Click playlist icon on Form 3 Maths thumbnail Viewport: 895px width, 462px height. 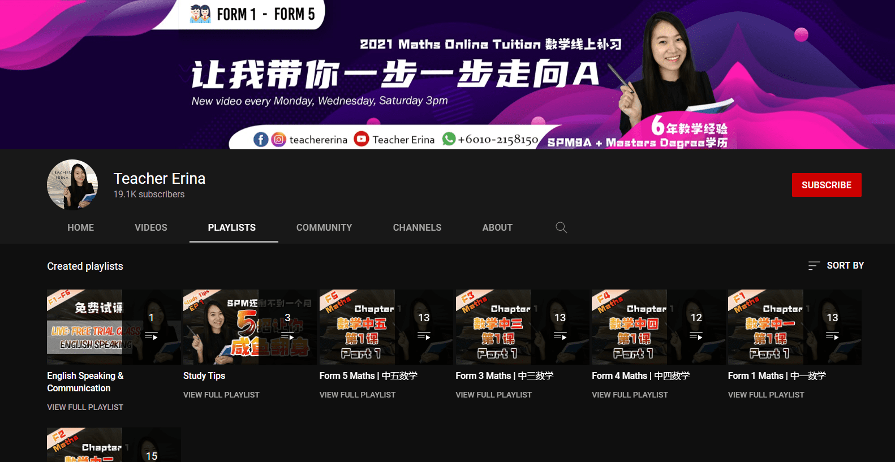560,336
